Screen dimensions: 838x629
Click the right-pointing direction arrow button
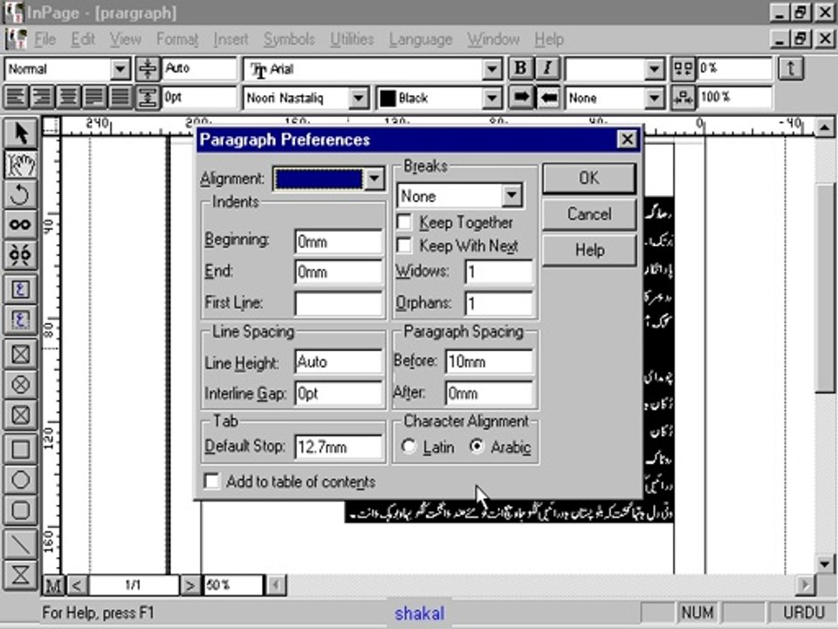pos(520,98)
